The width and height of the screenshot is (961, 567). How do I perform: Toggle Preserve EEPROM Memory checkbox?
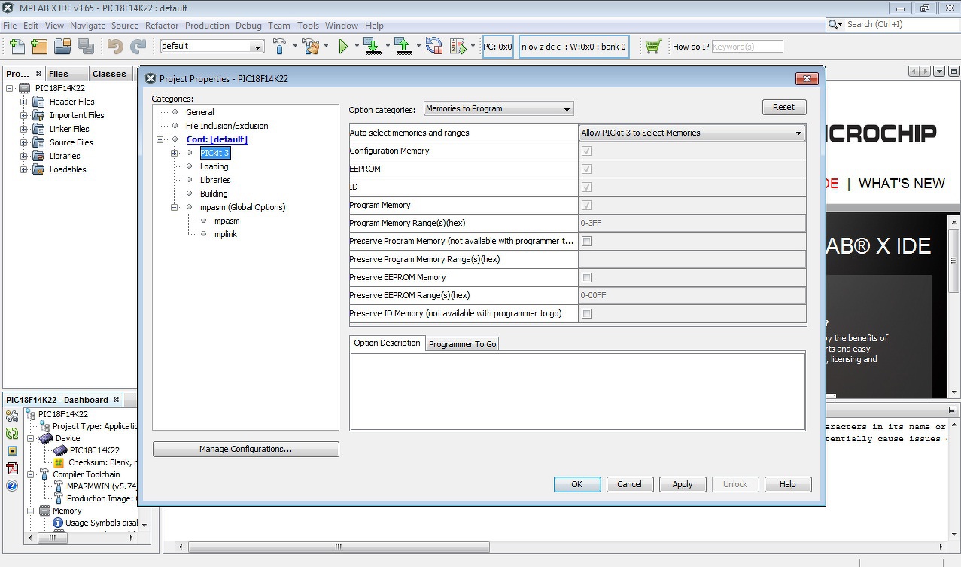[x=586, y=277]
